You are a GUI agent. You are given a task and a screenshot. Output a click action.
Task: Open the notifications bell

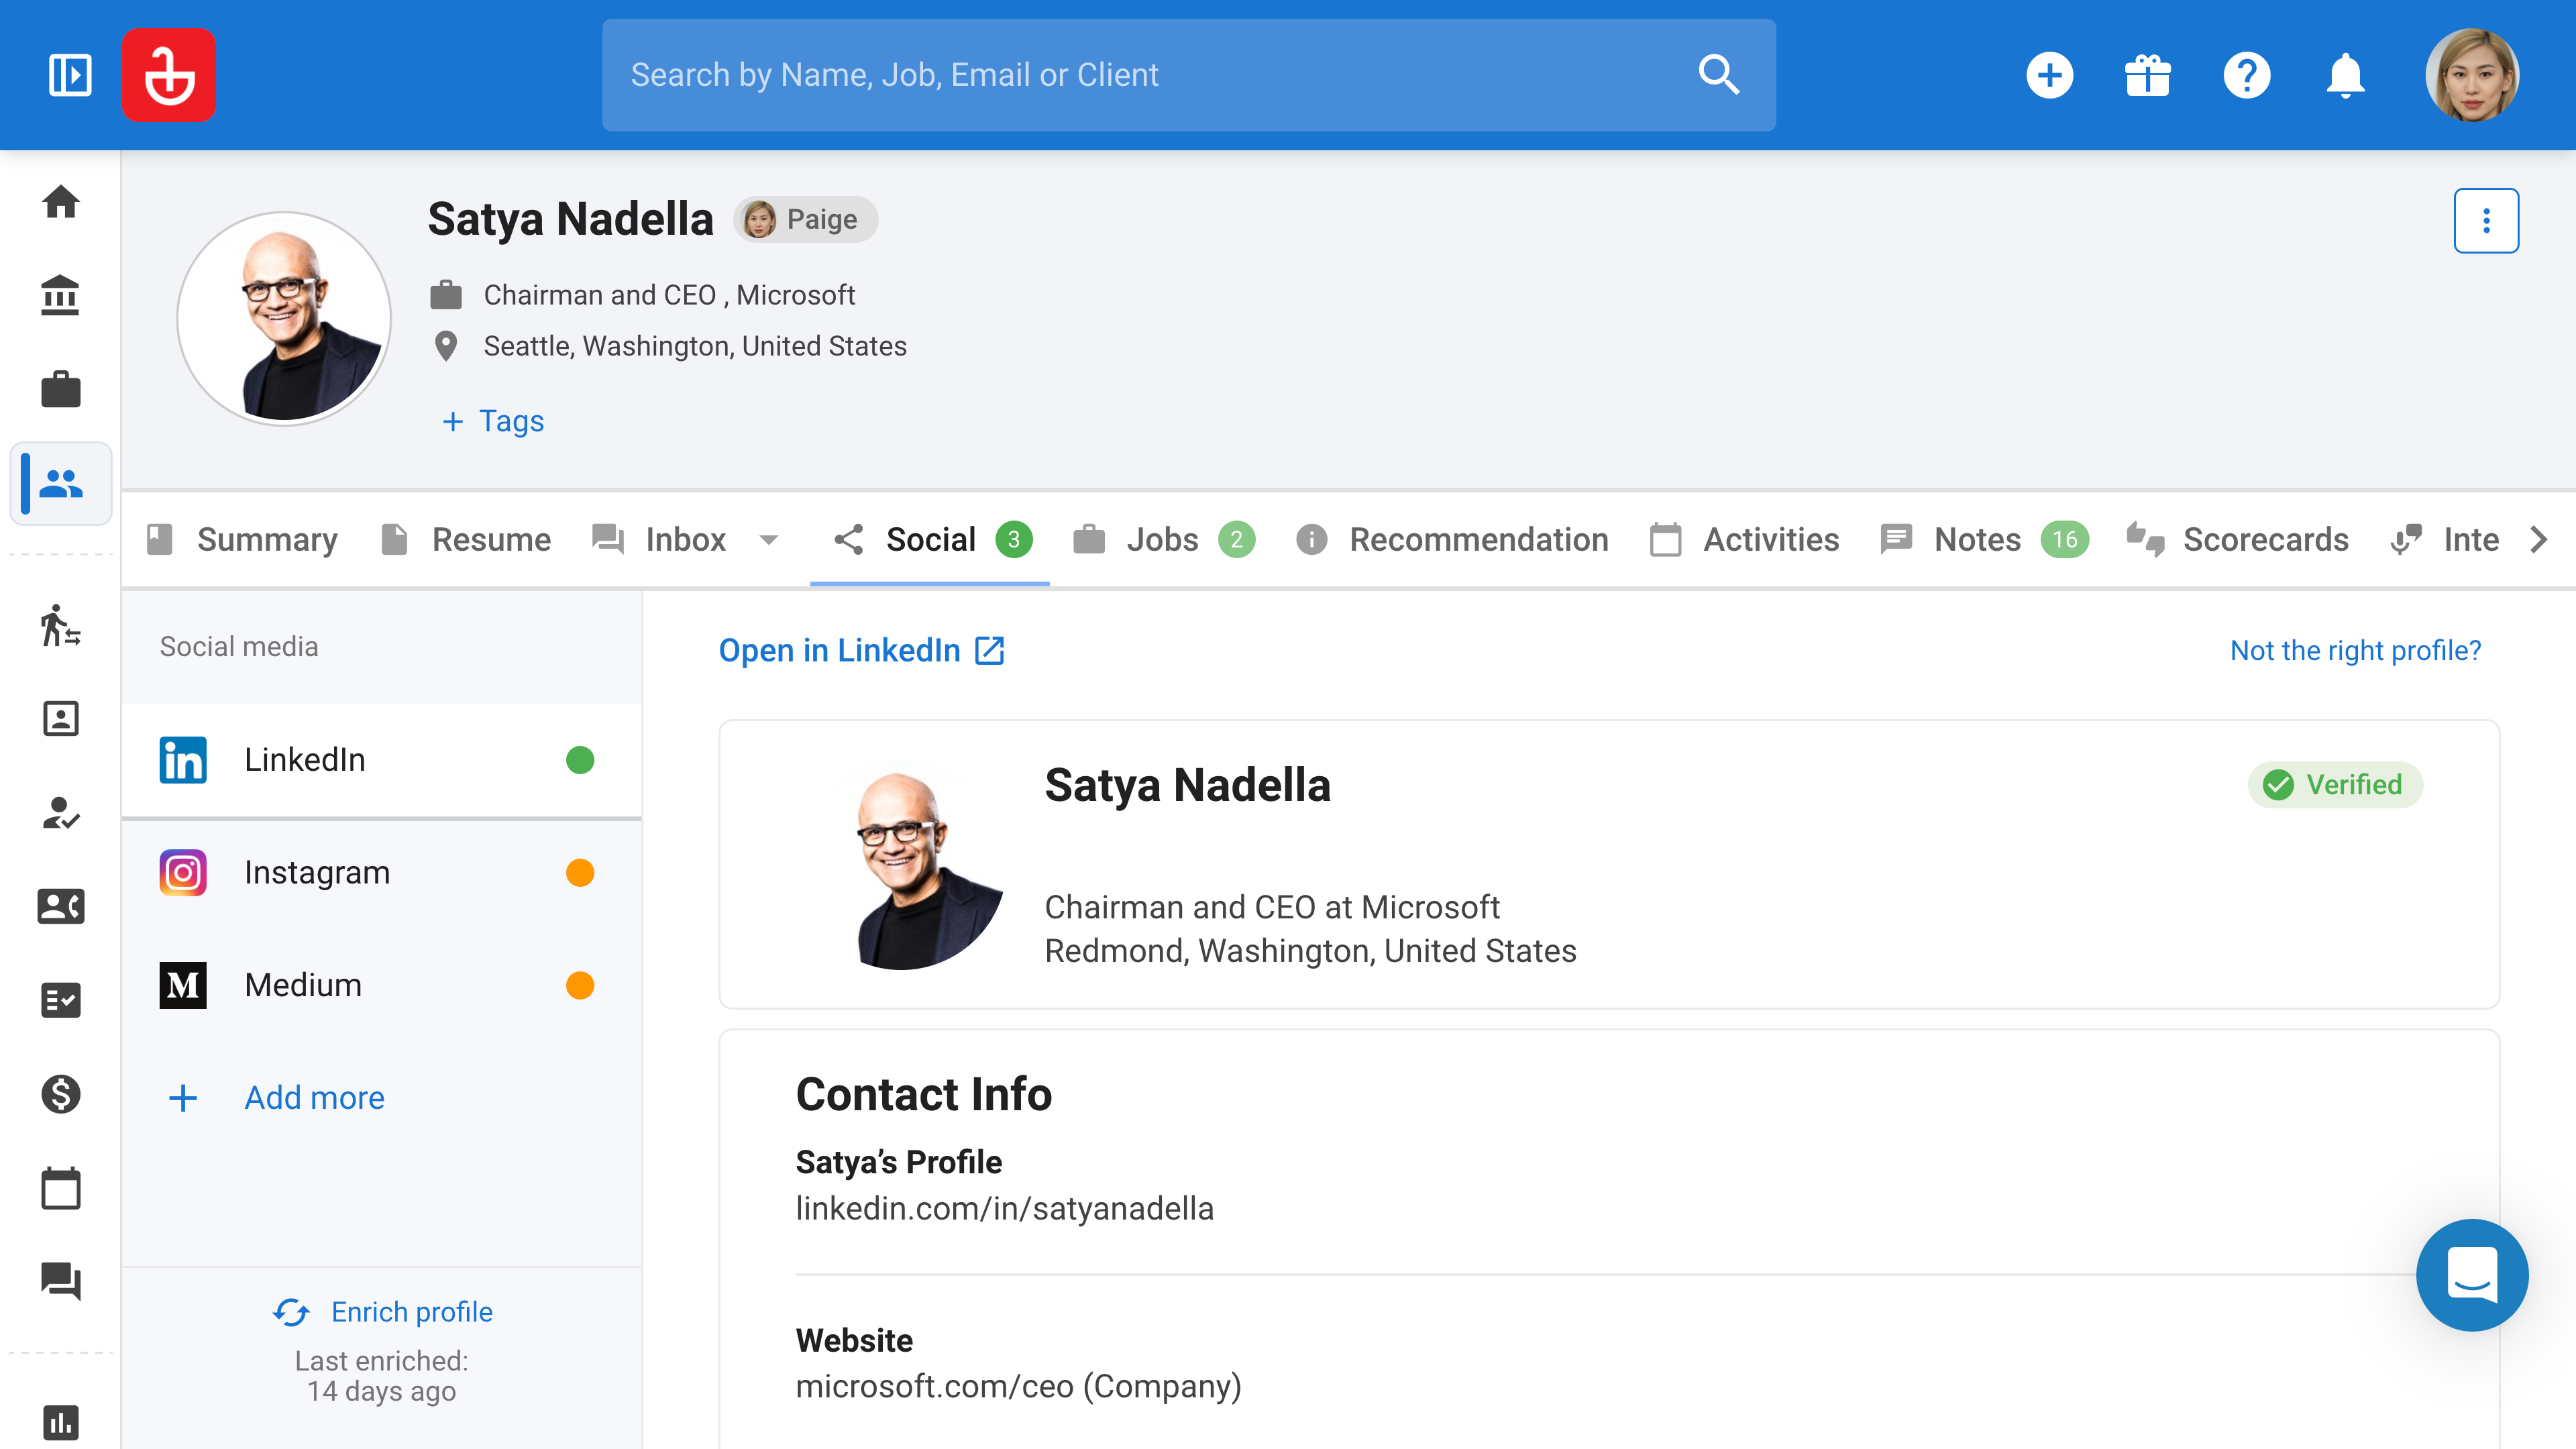coord(2345,75)
